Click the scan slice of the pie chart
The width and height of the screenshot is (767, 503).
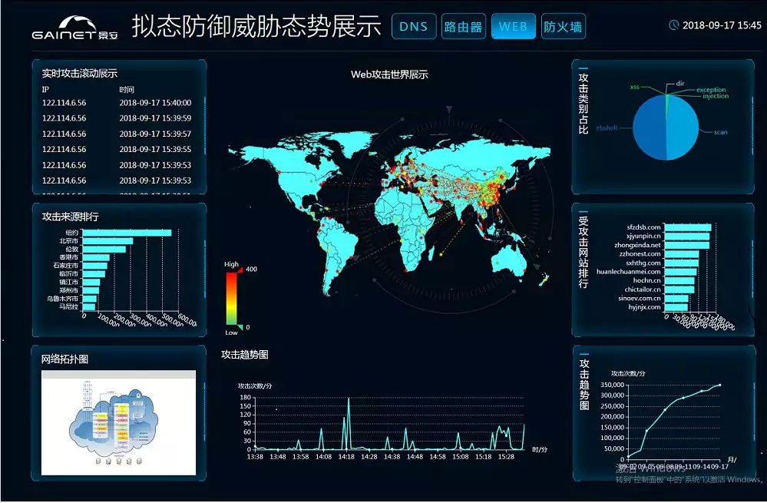click(x=683, y=127)
